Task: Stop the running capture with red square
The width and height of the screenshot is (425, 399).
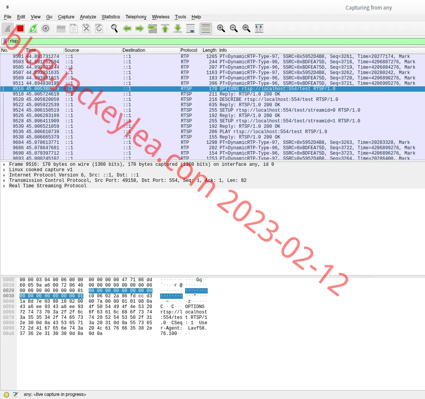Action: click(20, 28)
